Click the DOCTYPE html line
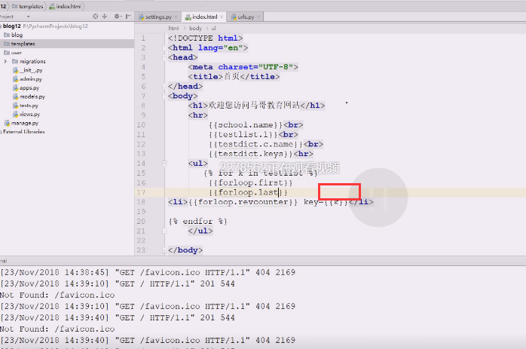The height and width of the screenshot is (349, 526). coord(205,38)
